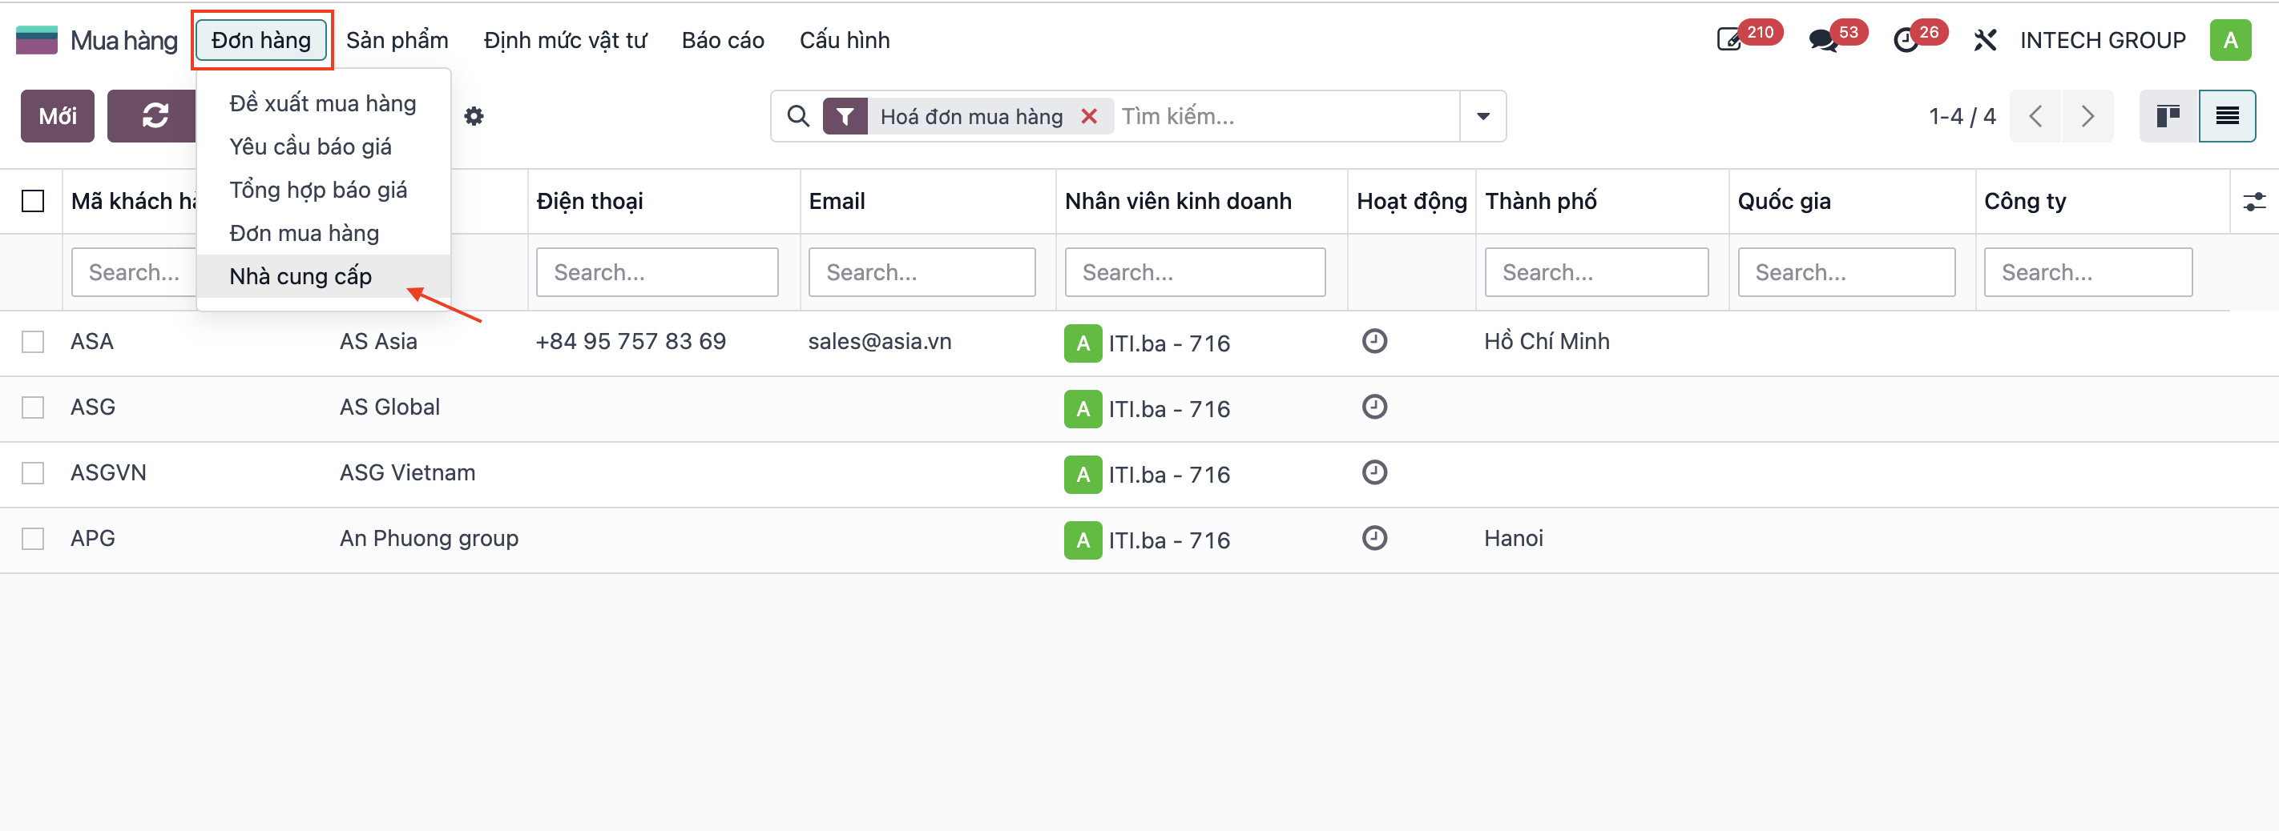2279x831 pixels.
Task: Select Đơn mua hàng menu entry
Action: point(323,234)
